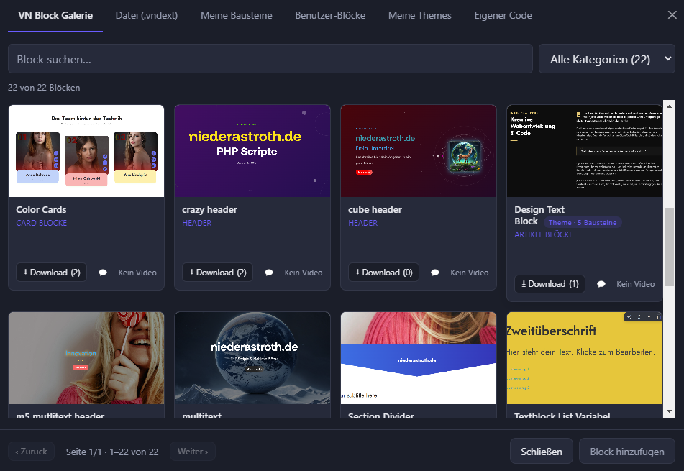The image size is (684, 471).
Task: Go to next page with Weiter
Action: [x=192, y=452]
